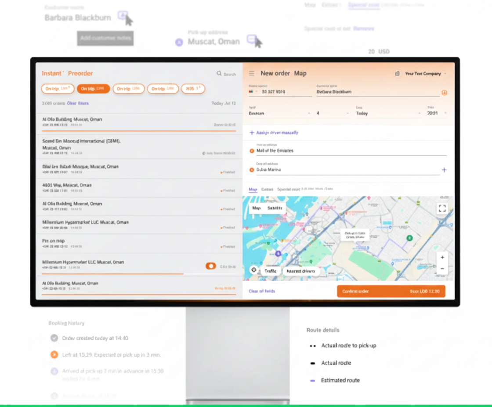
Task: Toggle the Traffic layer on map
Action: (x=270, y=271)
